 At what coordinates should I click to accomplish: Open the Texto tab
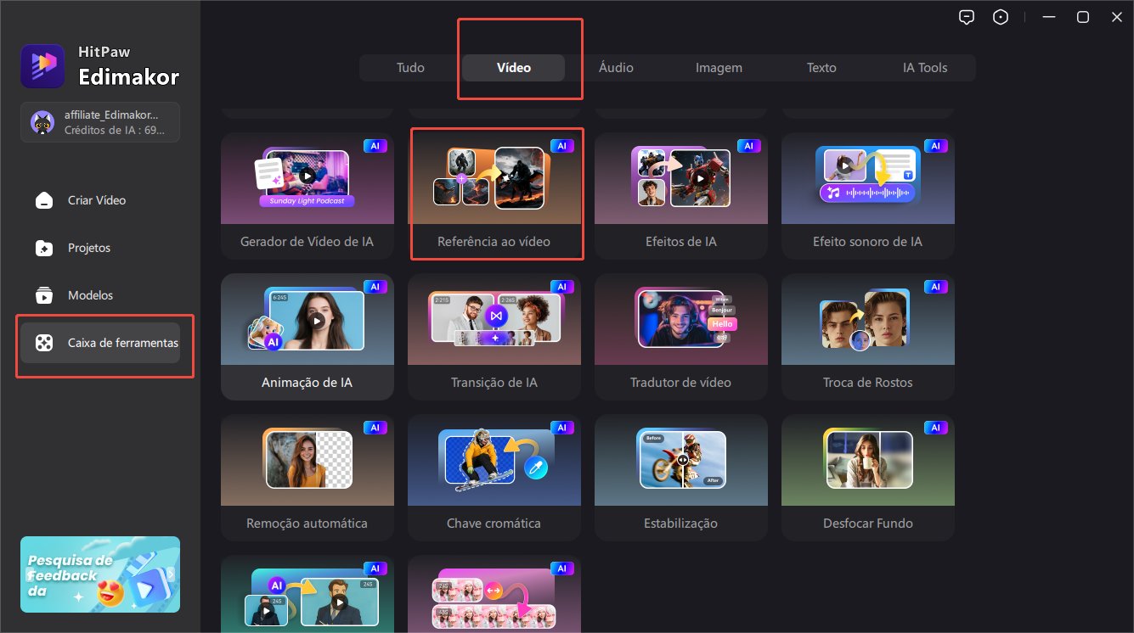821,68
